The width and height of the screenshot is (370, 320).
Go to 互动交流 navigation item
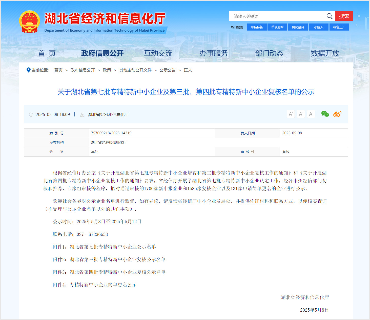click(158, 53)
